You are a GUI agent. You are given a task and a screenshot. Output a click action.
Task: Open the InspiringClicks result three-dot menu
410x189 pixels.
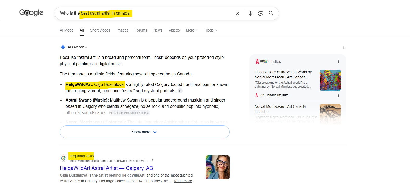coord(152,161)
